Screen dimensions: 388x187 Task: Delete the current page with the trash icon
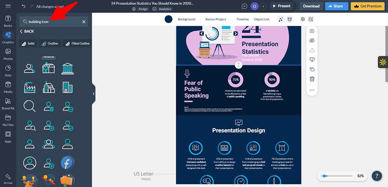[312, 79]
